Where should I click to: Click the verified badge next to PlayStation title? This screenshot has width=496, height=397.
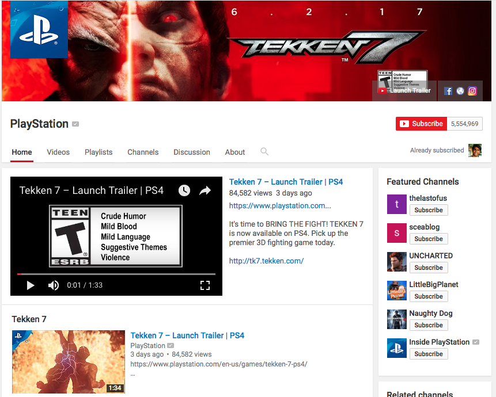pyautogui.click(x=75, y=124)
